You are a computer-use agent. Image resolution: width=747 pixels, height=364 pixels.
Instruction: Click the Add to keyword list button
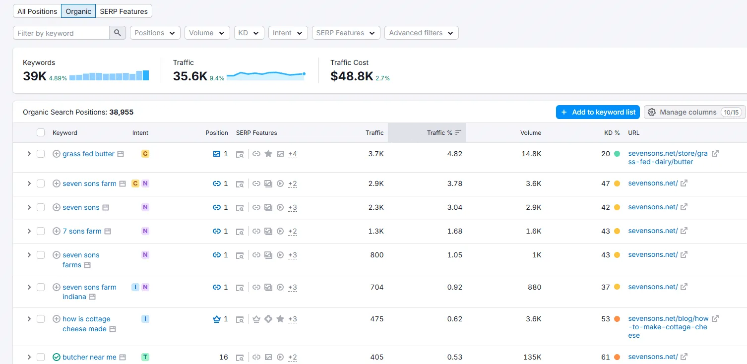pyautogui.click(x=597, y=112)
